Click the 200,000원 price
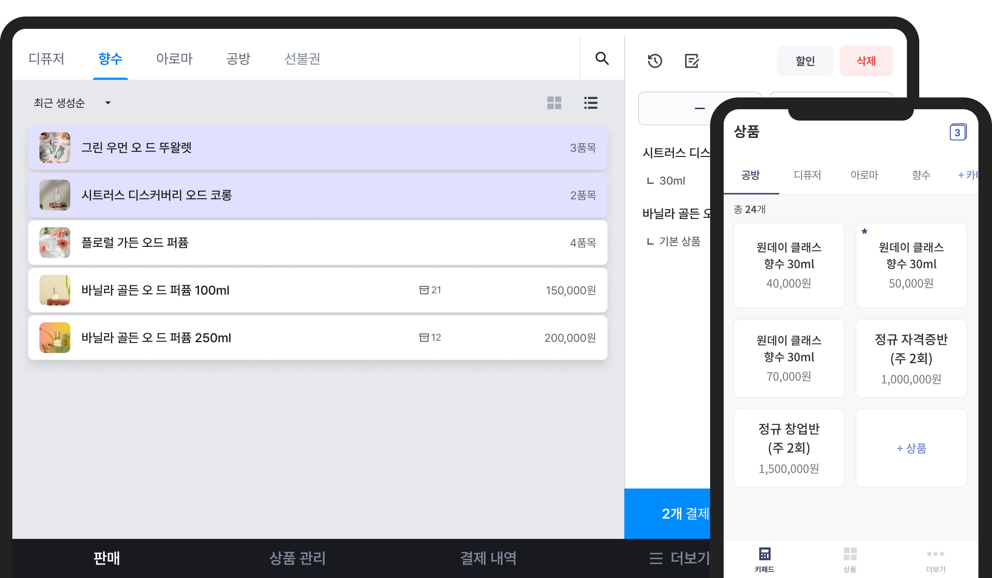The image size is (992, 578). [570, 338]
